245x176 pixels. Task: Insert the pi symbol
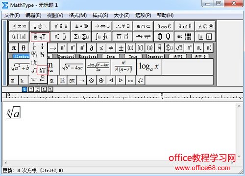(14, 48)
